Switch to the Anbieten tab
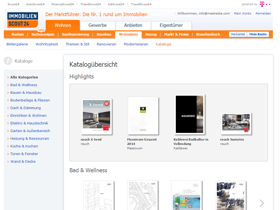The width and height of the screenshot is (280, 210). (x=133, y=25)
